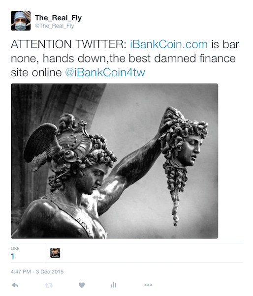253x296 pixels.
Task: Click the 'ATTENTION TWITTER:' opening text
Action: pos(68,44)
